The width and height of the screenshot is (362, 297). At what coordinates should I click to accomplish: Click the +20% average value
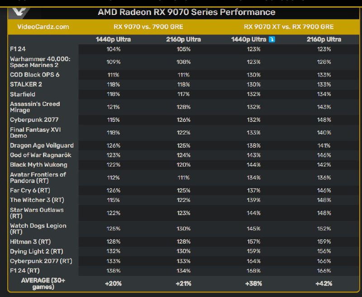pos(114,283)
